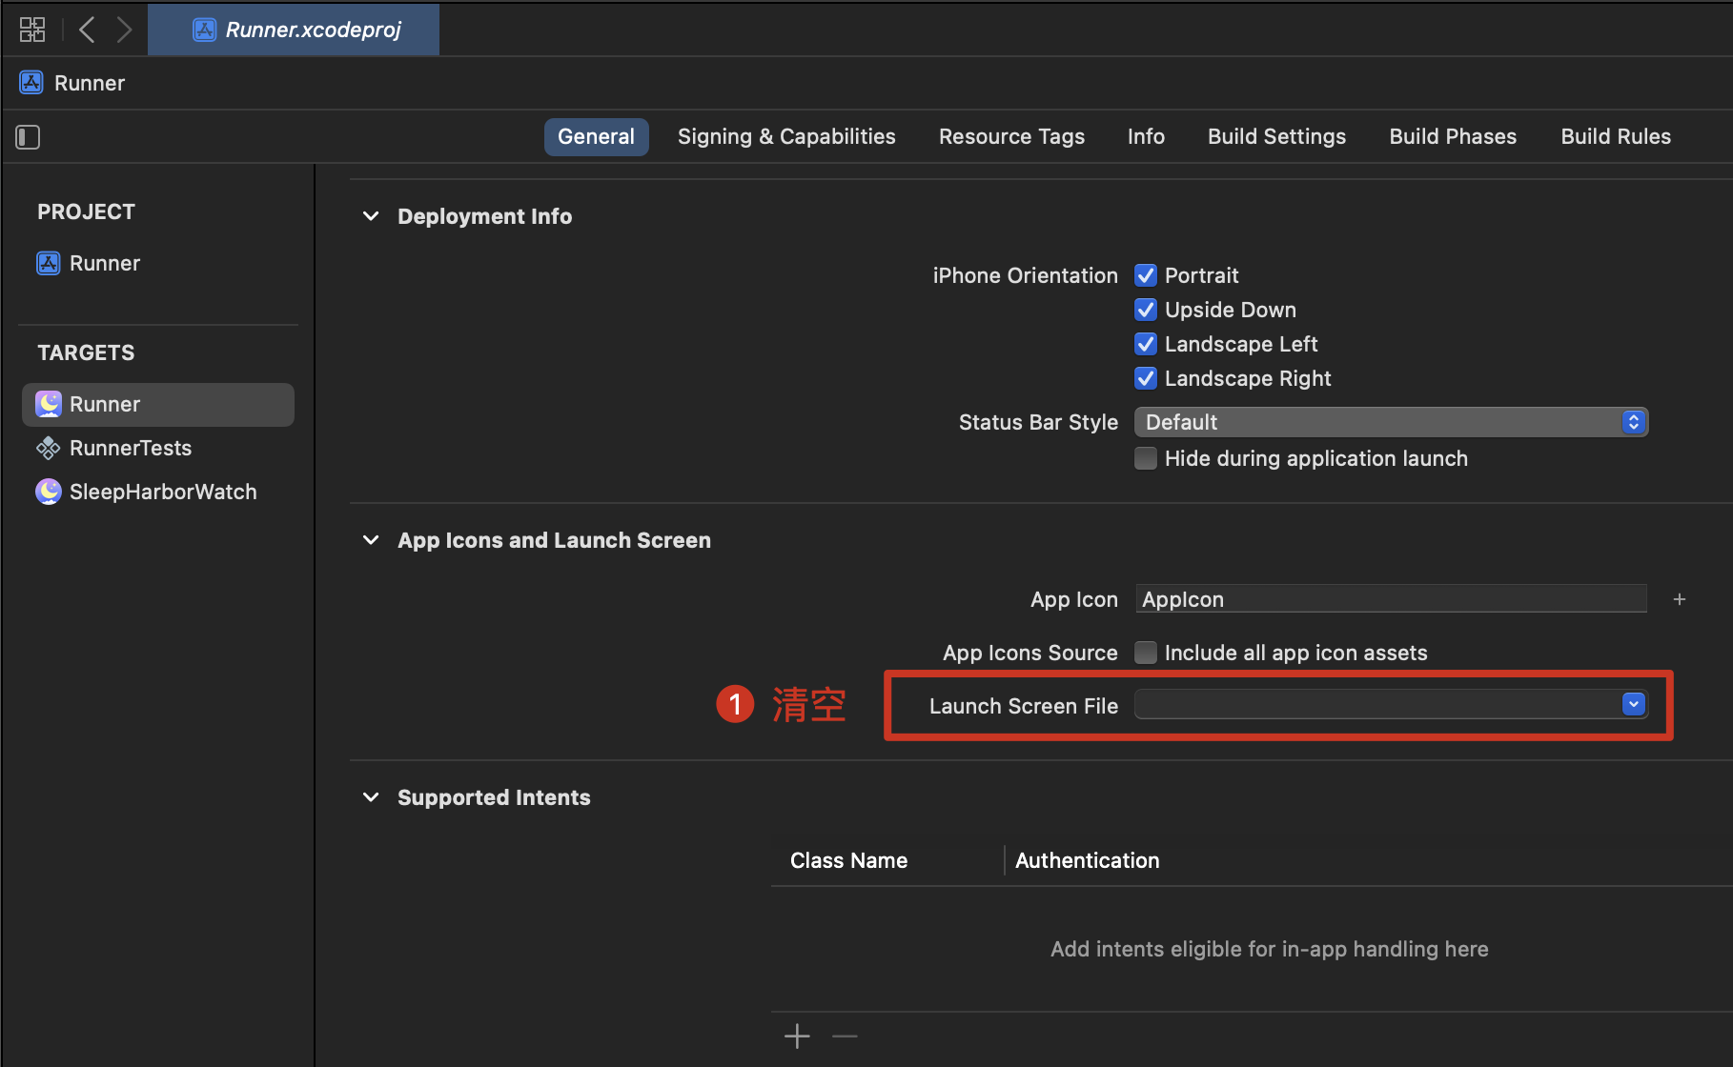Open the related items grid menu icon
The height and width of the screenshot is (1067, 1733).
(x=32, y=30)
